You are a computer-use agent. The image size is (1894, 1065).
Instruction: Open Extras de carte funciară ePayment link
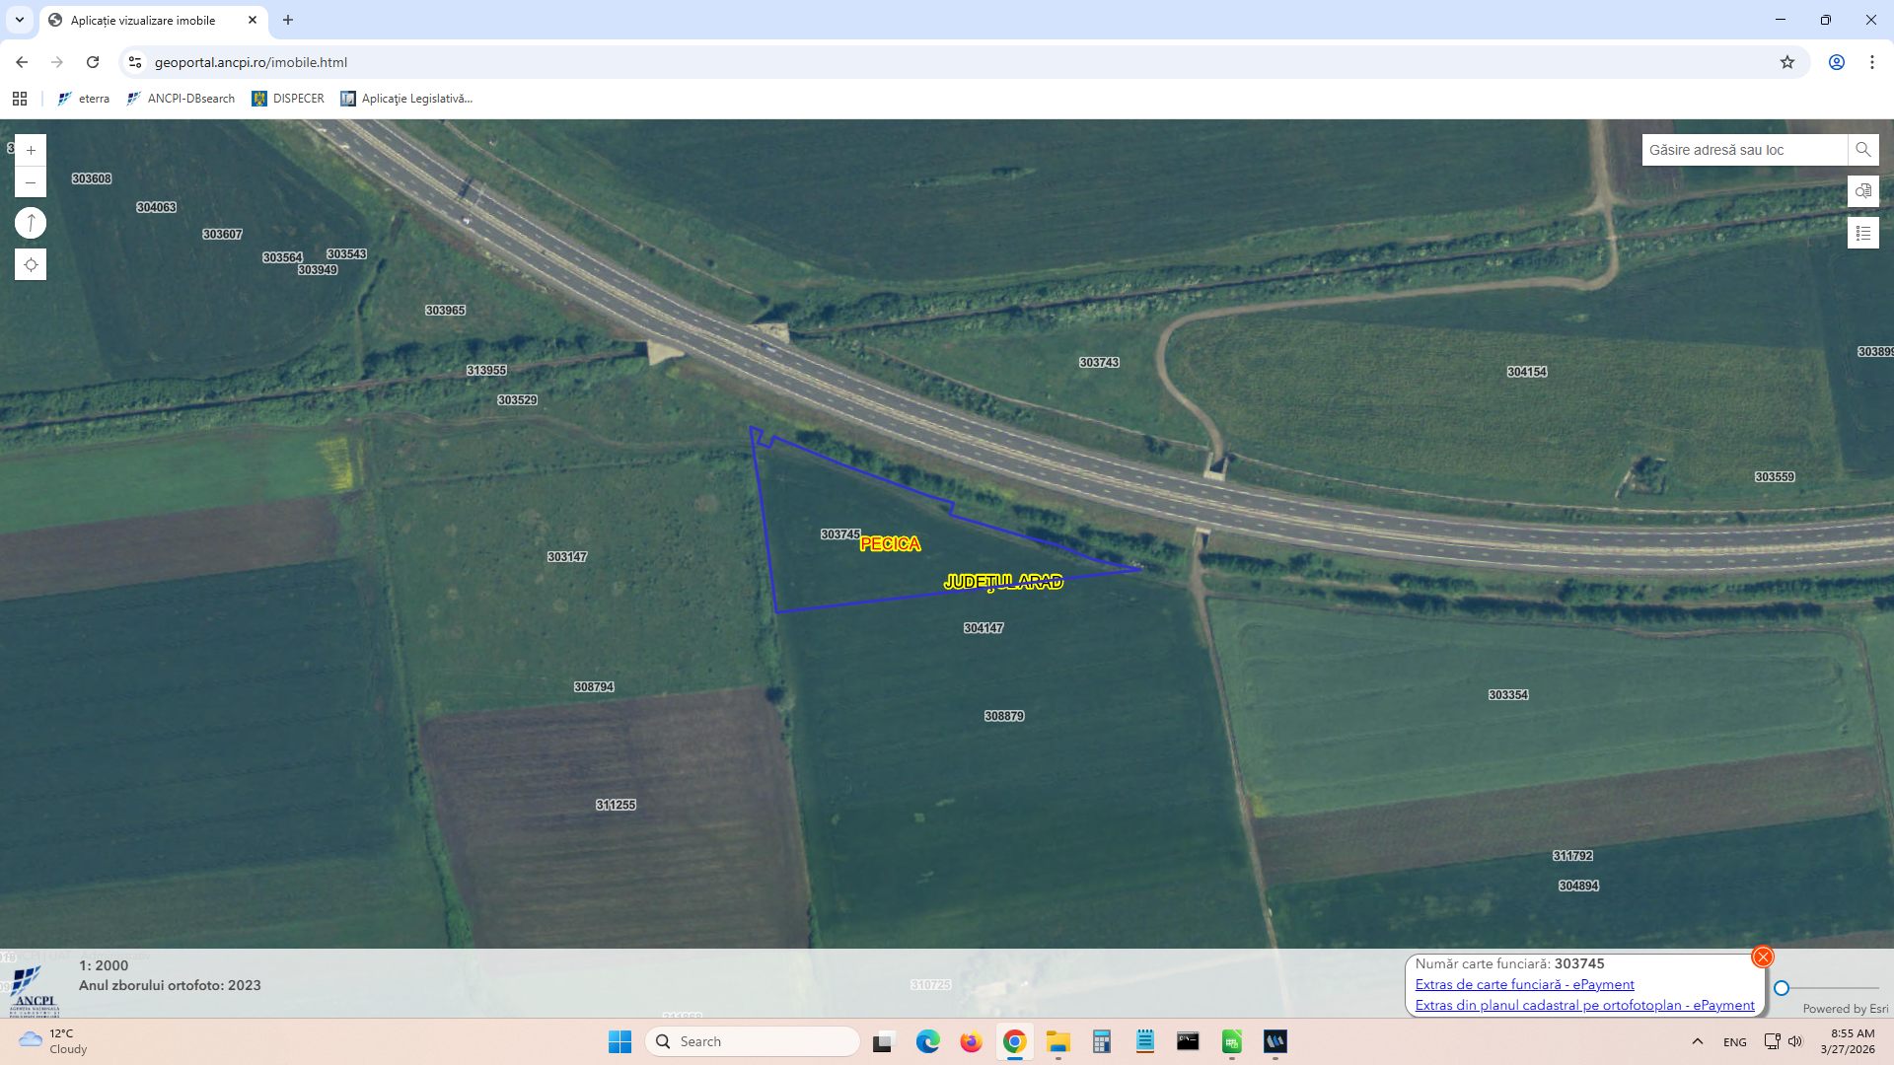click(x=1524, y=984)
